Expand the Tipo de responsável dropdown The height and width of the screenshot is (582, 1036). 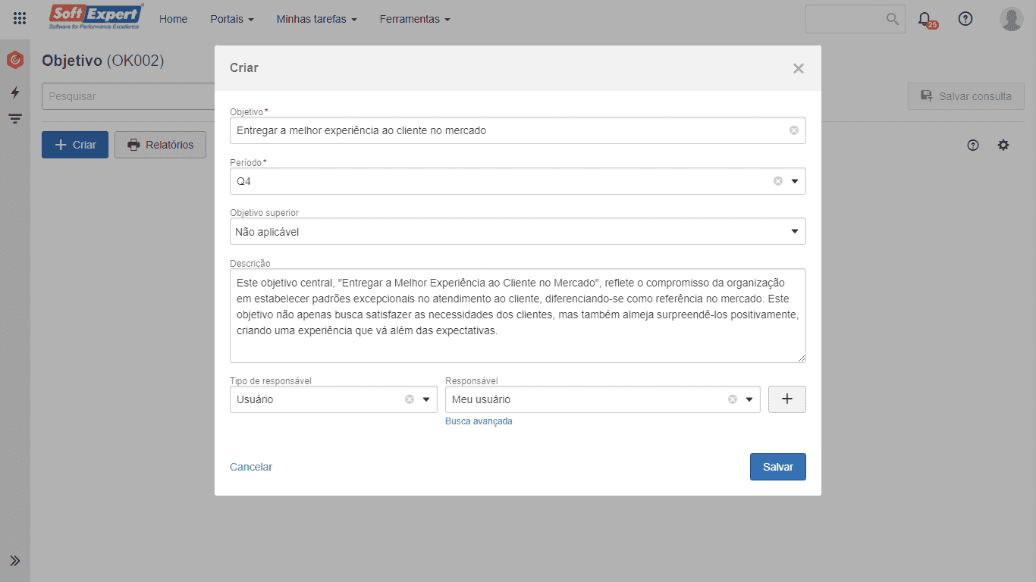[425, 399]
